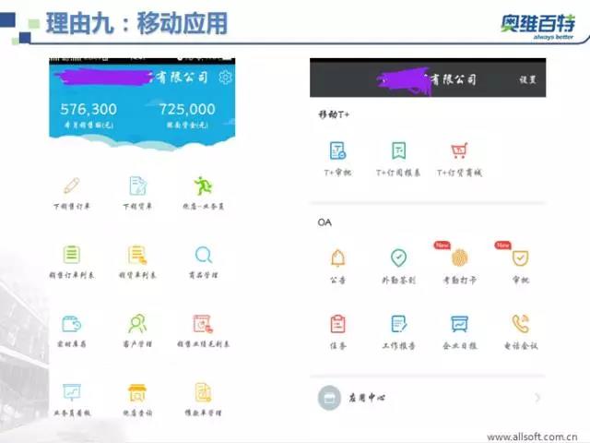Image resolution: width=590 pixels, height=443 pixels.
Task: Expand the chevron on application center row
Action: [x=537, y=398]
